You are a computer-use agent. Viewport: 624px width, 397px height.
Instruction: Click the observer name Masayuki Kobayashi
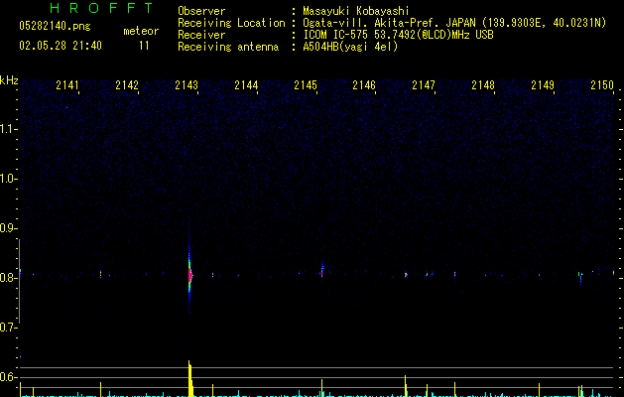[356, 11]
